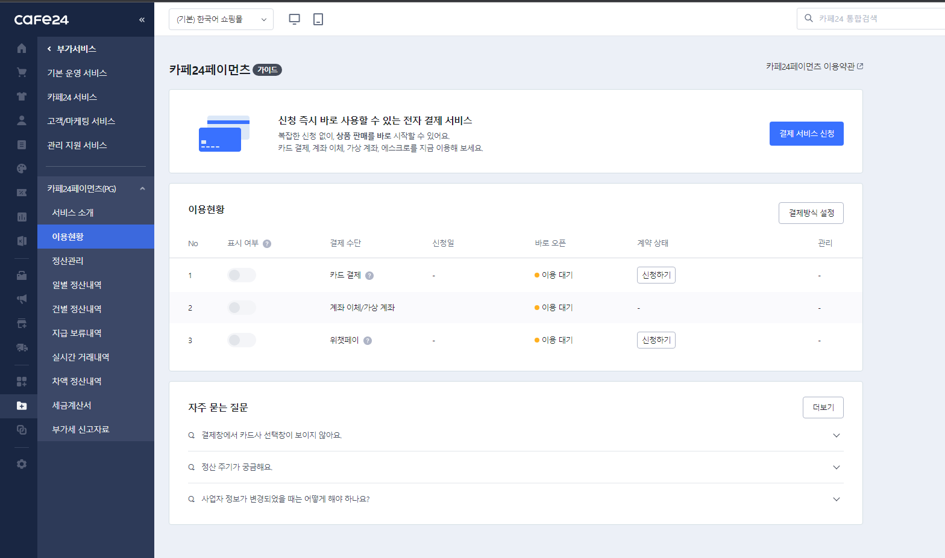This screenshot has width=945, height=558.
Task: Open the overlapping squares sidebar icon
Action: [x=22, y=430]
